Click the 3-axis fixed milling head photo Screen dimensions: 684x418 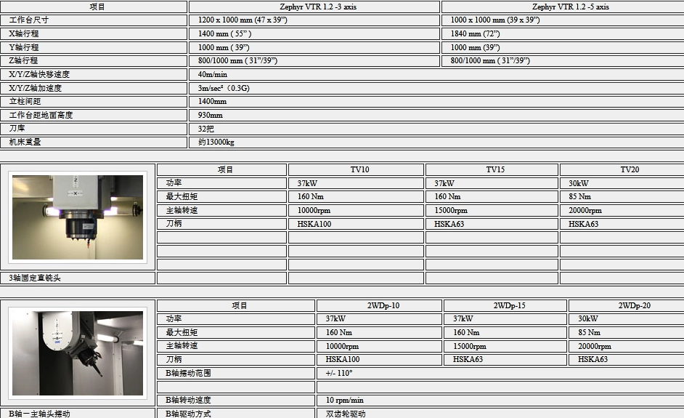pos(78,217)
